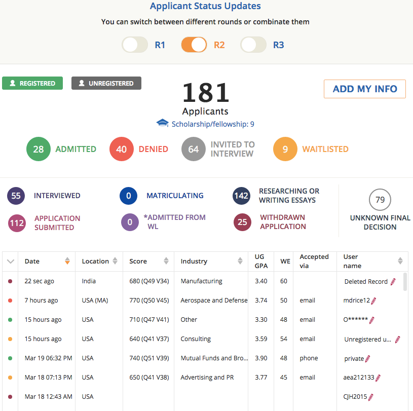
Task: Expand the chevron in the table header
Action: click(x=11, y=261)
